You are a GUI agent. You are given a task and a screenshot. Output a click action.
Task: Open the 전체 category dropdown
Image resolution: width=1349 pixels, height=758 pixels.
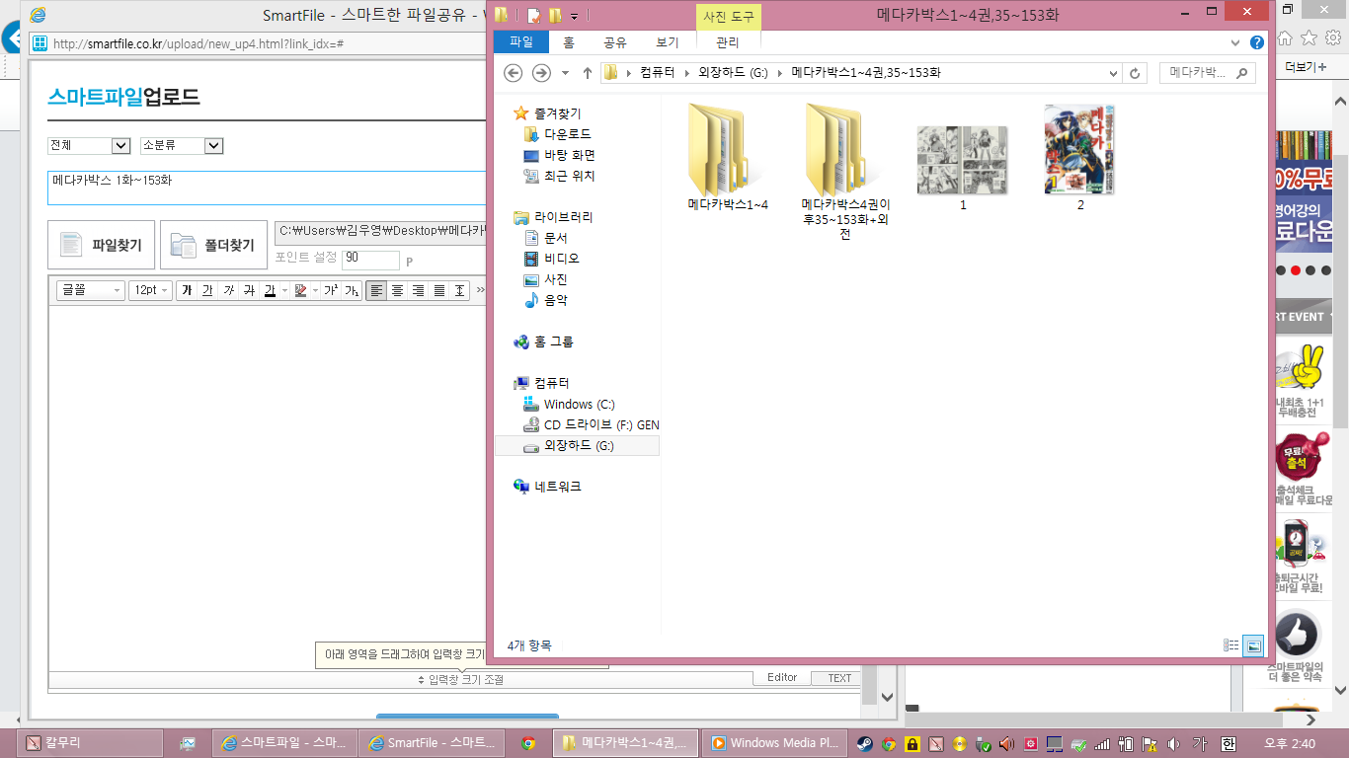90,146
